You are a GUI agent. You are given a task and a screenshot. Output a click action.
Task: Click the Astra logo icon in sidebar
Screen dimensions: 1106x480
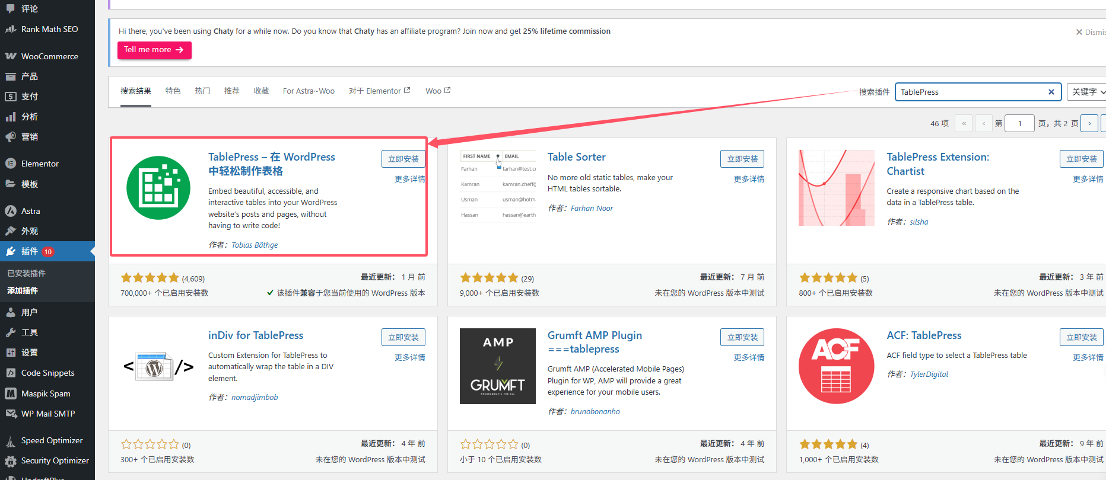(x=11, y=211)
